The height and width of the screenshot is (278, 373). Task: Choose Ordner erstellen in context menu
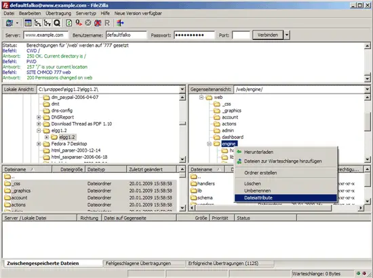[x=286, y=173]
